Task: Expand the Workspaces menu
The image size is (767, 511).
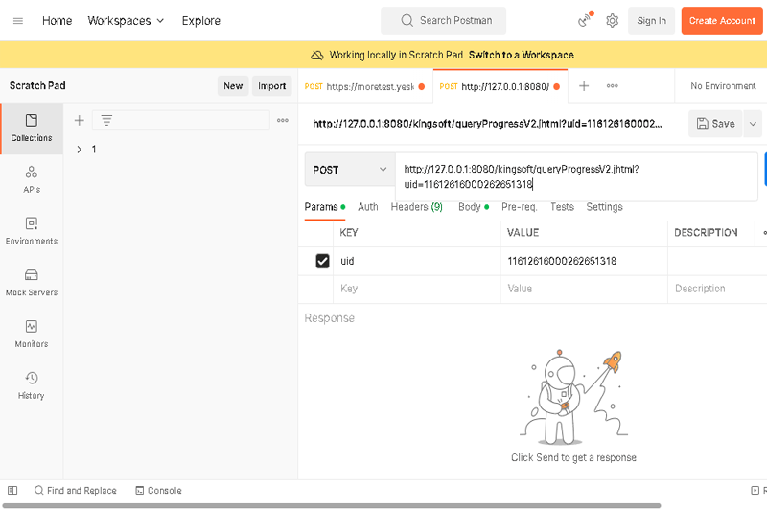Action: (126, 20)
